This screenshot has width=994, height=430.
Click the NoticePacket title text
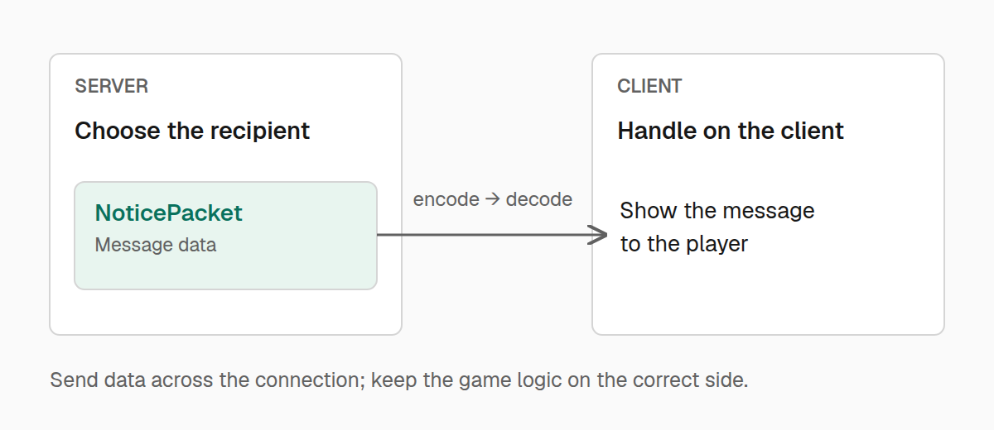click(169, 213)
